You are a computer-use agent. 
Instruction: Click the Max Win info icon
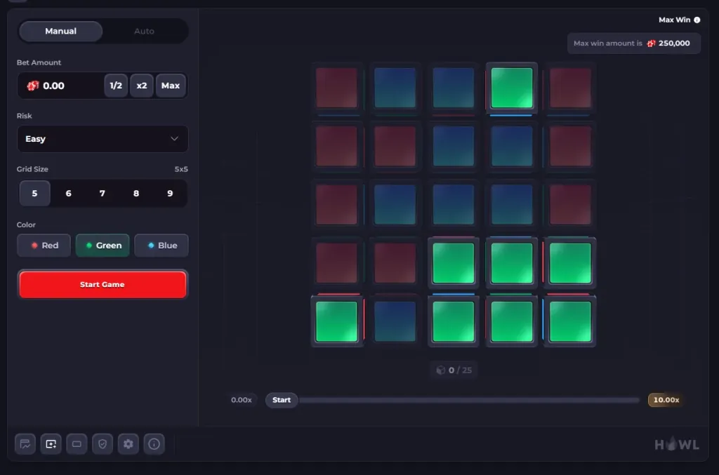click(x=697, y=20)
